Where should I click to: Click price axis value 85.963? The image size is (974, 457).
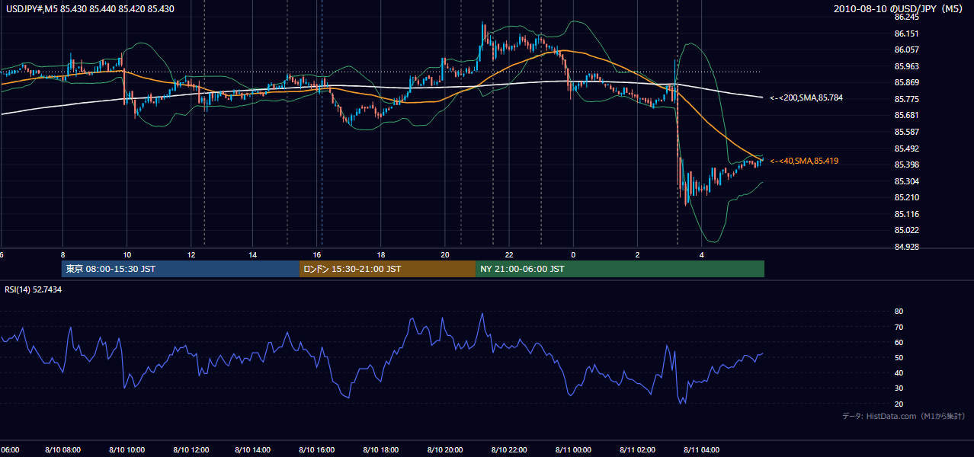[906, 66]
